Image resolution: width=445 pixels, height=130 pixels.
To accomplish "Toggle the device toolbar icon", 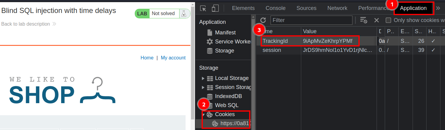I will [x=215, y=8].
